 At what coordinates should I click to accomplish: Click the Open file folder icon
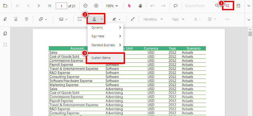5,6
